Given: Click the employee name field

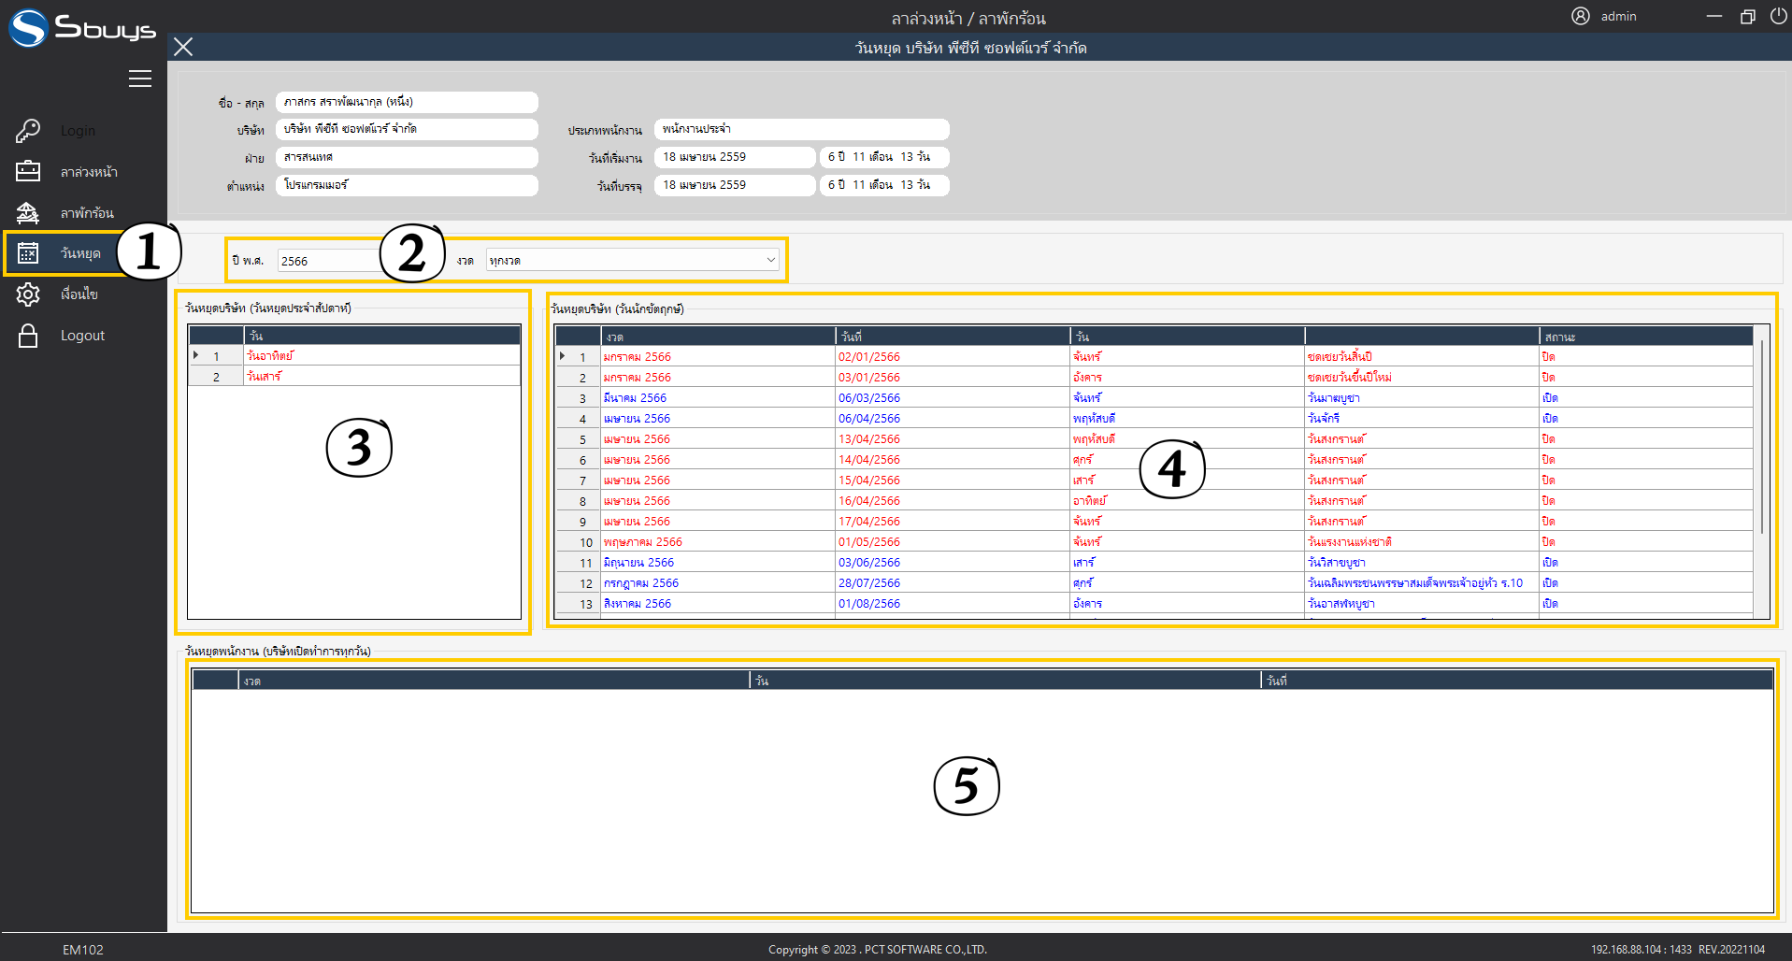Looking at the screenshot, I should (407, 102).
